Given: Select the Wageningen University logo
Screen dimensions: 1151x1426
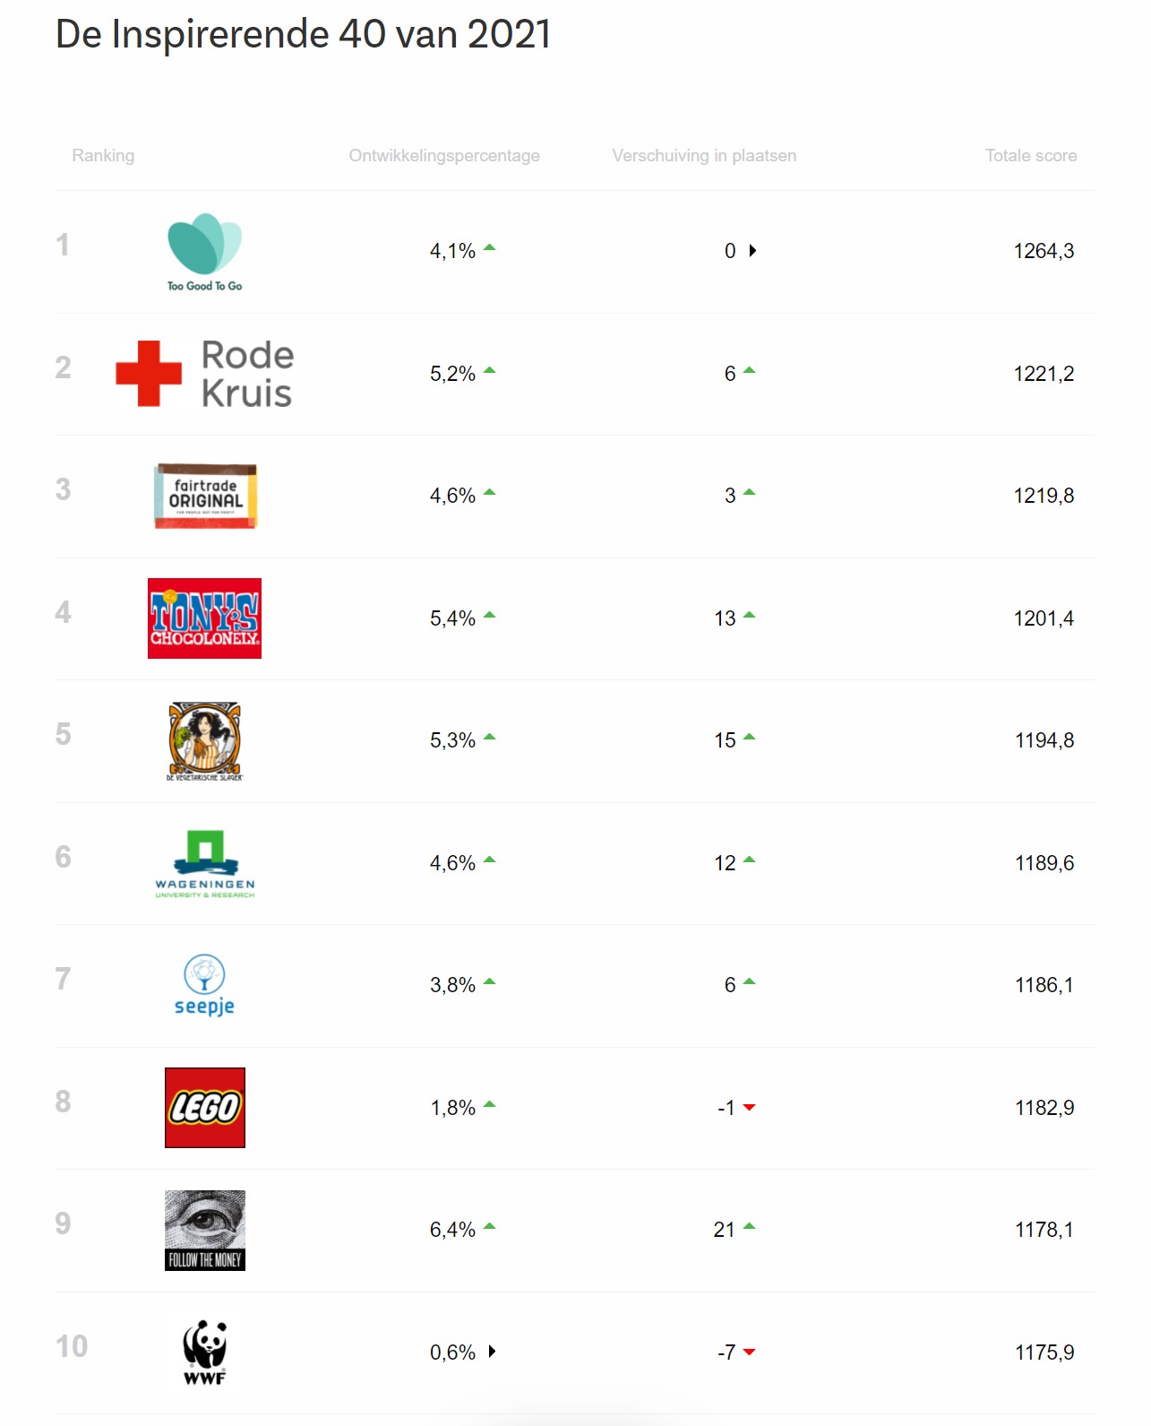Looking at the screenshot, I should coord(204,863).
